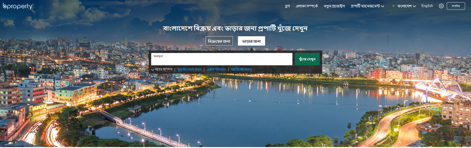Open এলাকা সম্পর্কে in navigation
471x148 pixels.
click(307, 6)
